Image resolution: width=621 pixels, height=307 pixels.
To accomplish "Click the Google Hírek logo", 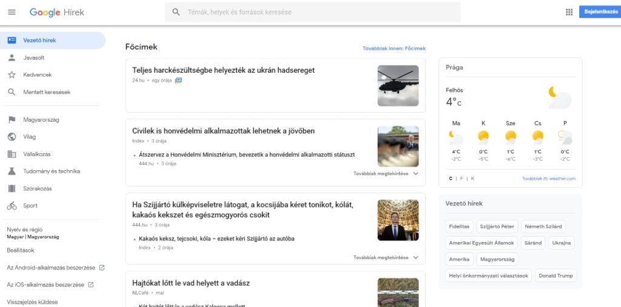I will tap(56, 12).
